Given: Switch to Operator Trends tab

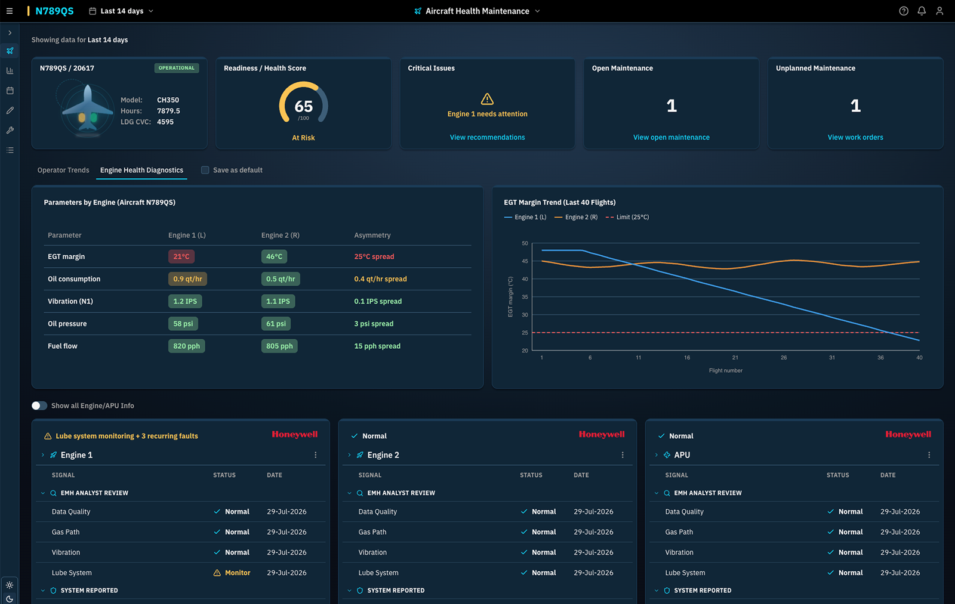Looking at the screenshot, I should click(x=63, y=170).
